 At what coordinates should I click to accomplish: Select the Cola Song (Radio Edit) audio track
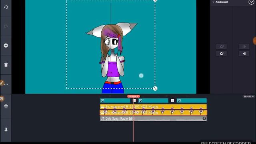pyautogui.click(x=153, y=118)
